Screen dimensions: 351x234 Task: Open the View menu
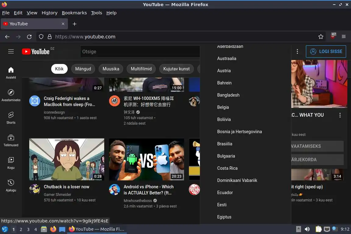click(x=32, y=13)
